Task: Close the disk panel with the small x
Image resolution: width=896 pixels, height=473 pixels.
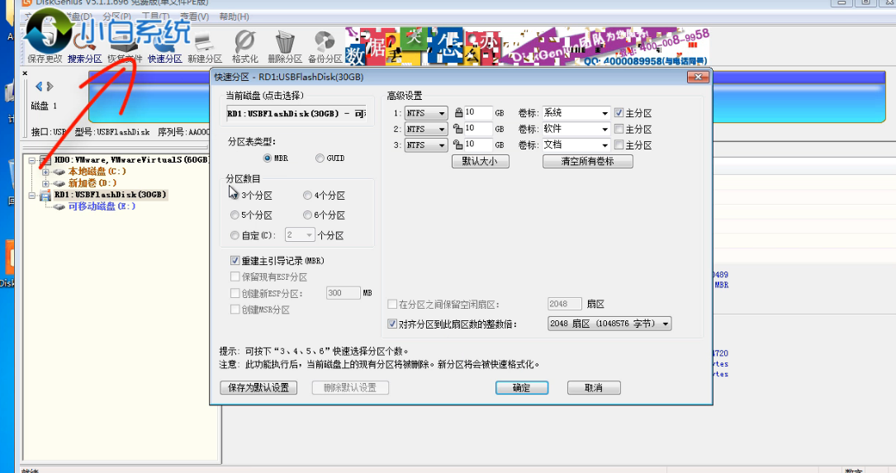Action: coord(25,73)
